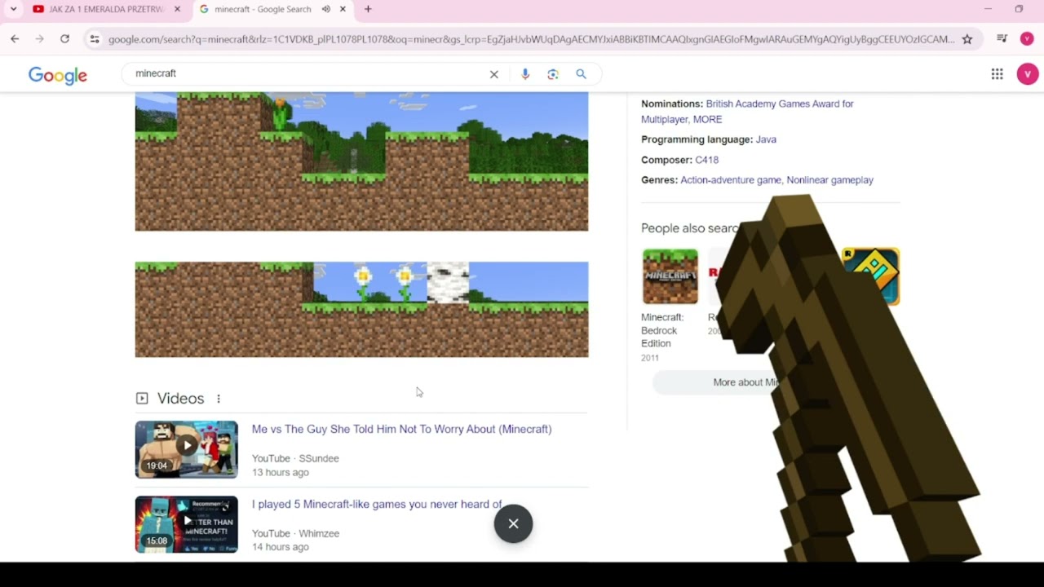Click the YouTube · Whimzee source text
Screen dimensions: 1044x587
pyautogui.click(x=295, y=533)
